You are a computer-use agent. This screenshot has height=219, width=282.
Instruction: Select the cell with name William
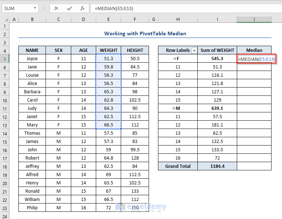32,199
